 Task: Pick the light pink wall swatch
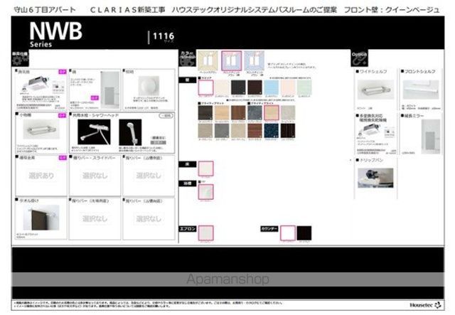click(x=288, y=87)
